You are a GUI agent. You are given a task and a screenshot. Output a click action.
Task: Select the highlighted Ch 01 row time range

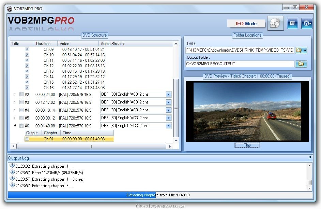pos(83,139)
